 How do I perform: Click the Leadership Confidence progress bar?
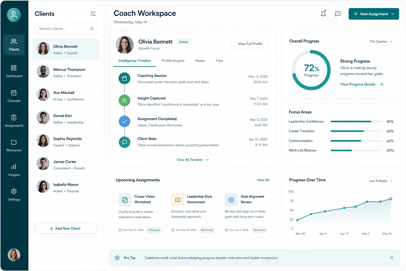(356, 121)
